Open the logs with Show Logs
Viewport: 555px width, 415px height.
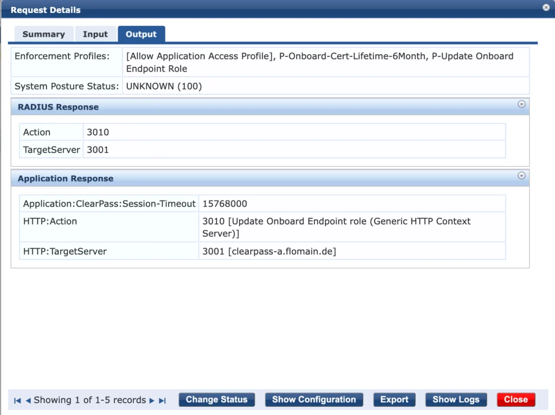click(456, 399)
